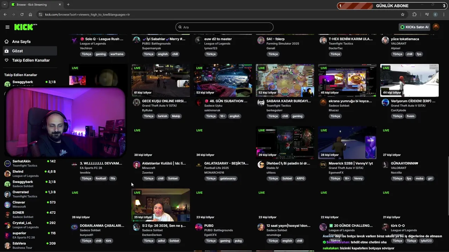Viewport: 449px width, 252px height.
Task: Click the green KICK logo
Action: coord(26,27)
